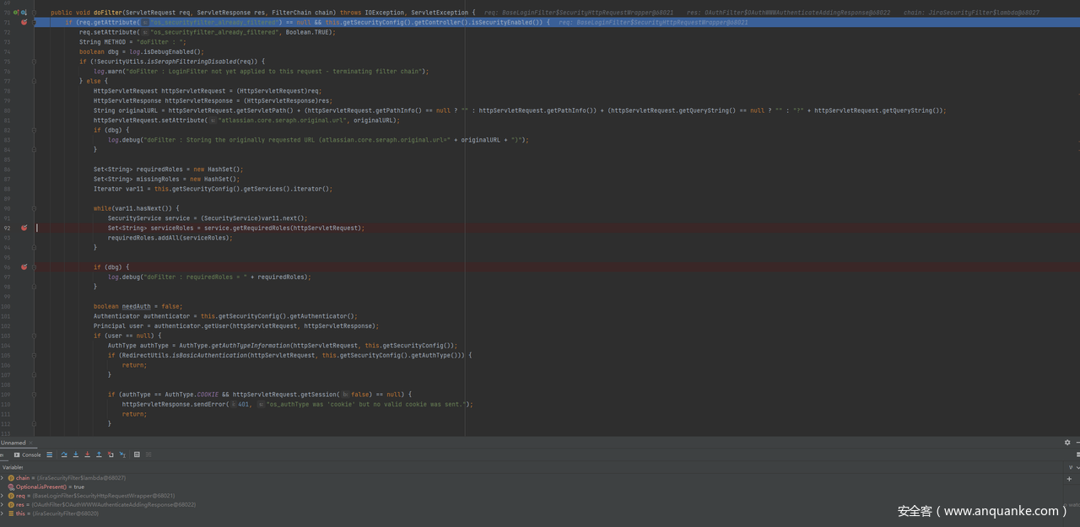Switch to the Console tab
The image size is (1080, 527).
(28, 454)
